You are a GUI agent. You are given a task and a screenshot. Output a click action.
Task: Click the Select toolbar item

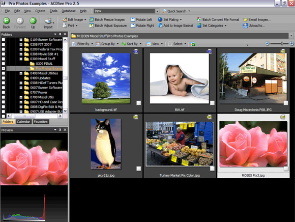tap(177, 44)
